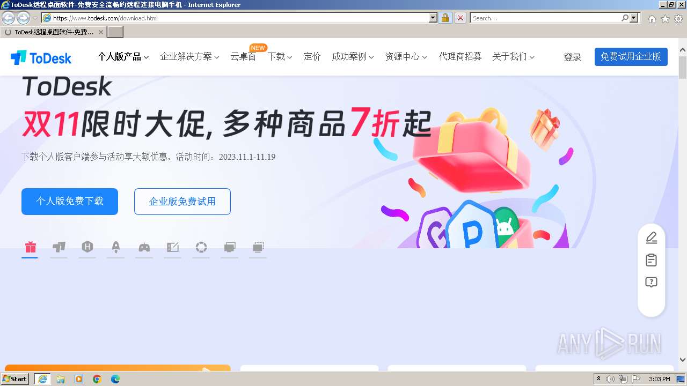Click the 免费试用企业版 button

(x=631, y=57)
